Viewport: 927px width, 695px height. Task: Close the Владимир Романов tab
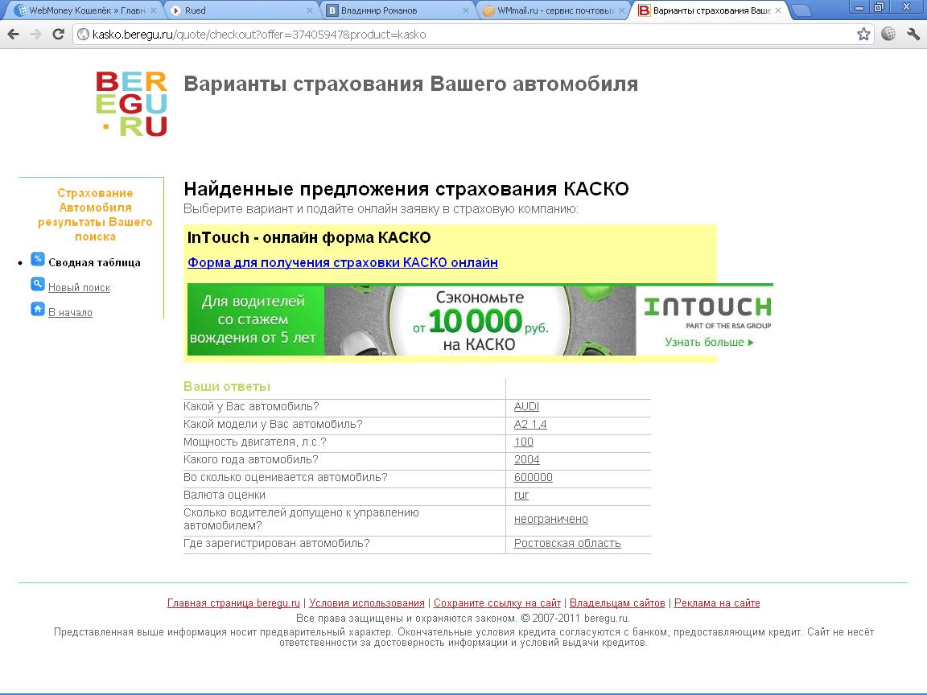[466, 10]
